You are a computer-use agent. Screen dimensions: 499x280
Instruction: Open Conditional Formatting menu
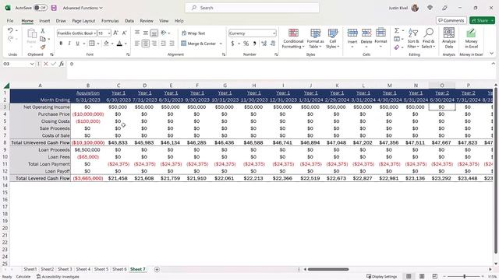click(293, 38)
